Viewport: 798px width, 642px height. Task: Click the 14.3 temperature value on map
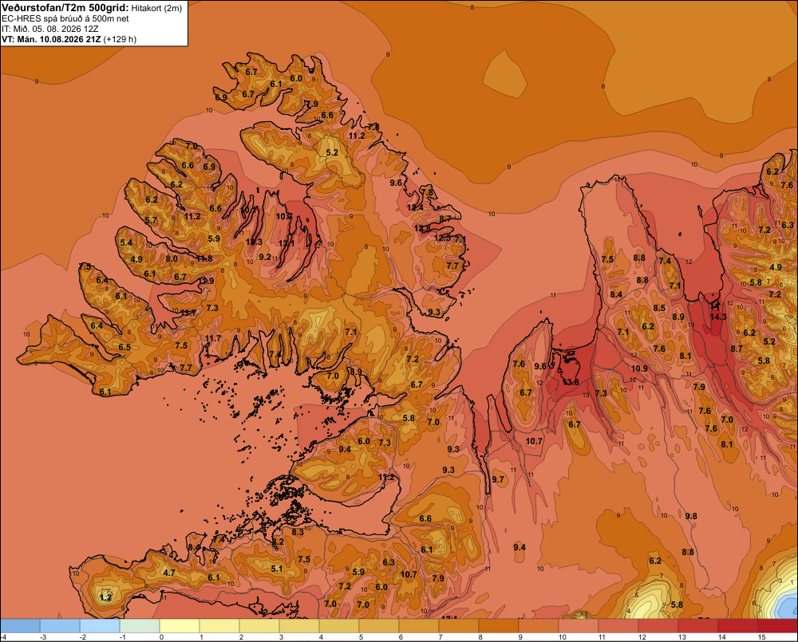[x=718, y=317]
